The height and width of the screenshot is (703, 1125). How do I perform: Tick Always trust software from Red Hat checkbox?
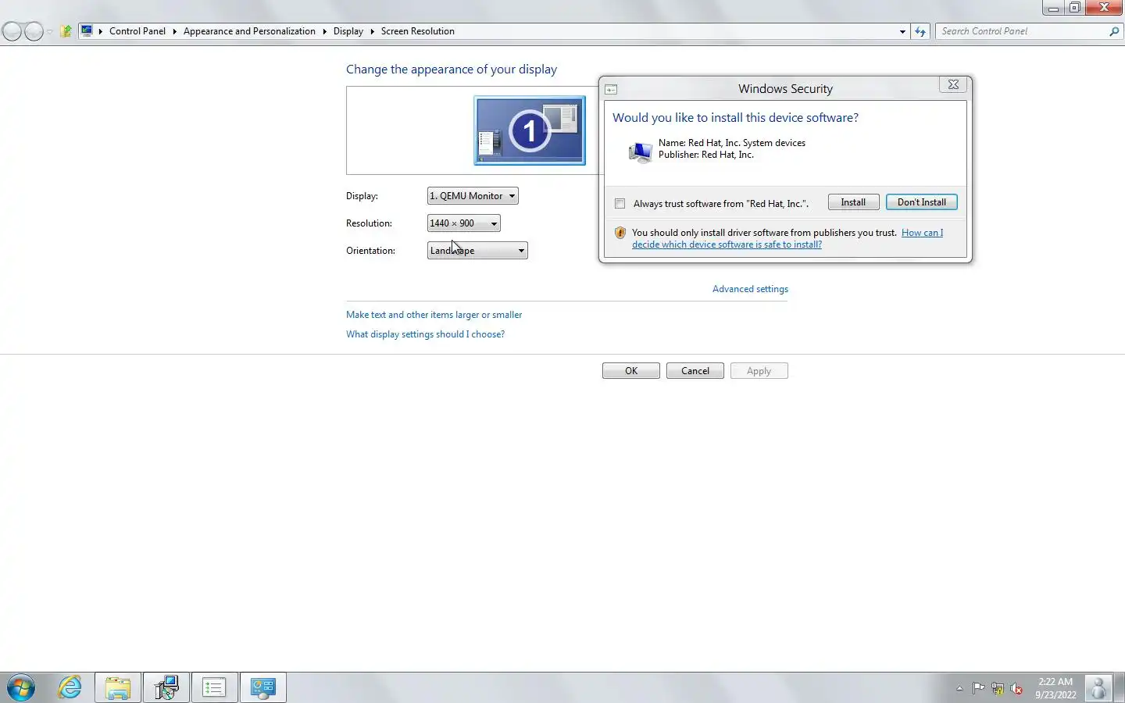click(x=620, y=204)
